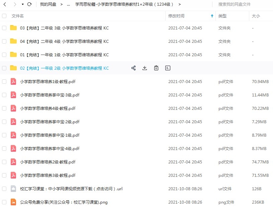Image resolution: width=273 pixels, height=210 pixels.
Task: Open file 小学数学思维培养掌中宝·4级.pdf
Action: coord(50,148)
